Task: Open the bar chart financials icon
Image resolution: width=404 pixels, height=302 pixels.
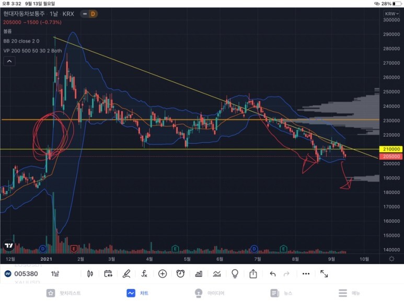Action: coord(199,274)
